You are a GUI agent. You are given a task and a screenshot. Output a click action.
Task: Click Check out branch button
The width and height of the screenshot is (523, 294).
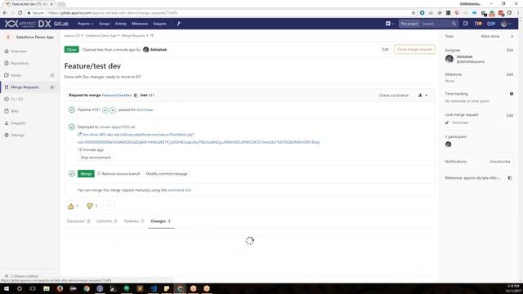[394, 96]
